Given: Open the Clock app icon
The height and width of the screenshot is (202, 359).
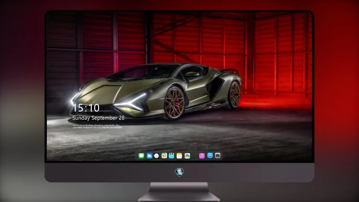Looking at the screenshot, I should (157, 156).
